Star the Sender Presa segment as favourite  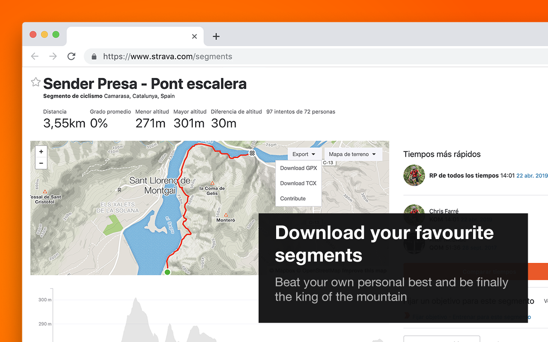coord(36,82)
